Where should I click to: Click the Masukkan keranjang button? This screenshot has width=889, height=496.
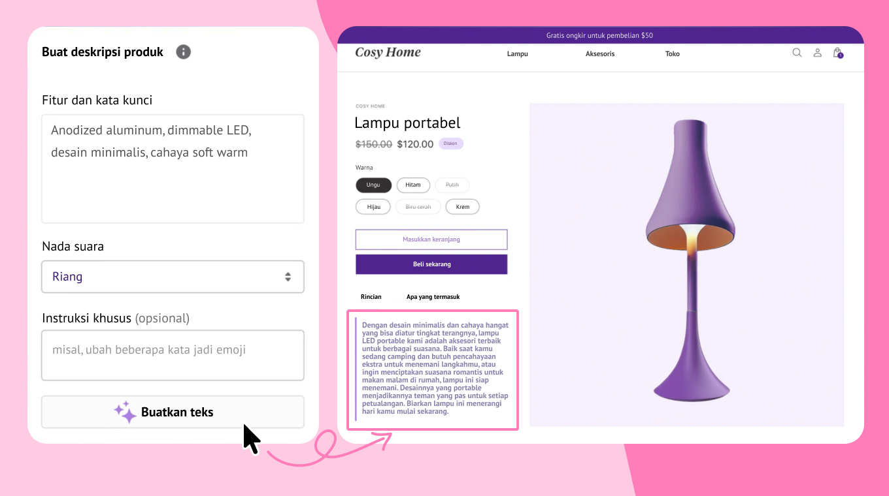coord(431,240)
